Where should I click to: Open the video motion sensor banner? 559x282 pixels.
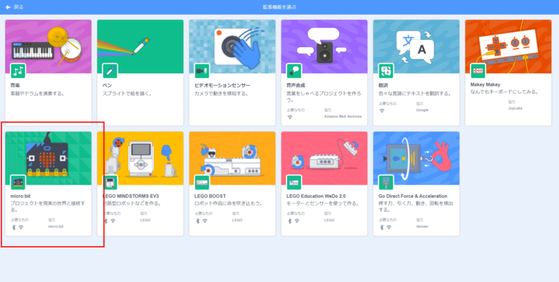tap(232, 47)
